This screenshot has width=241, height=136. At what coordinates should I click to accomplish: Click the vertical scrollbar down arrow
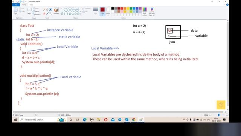click(x=227, y=110)
